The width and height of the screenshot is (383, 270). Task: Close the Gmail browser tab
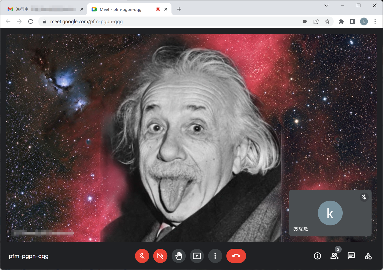(82, 9)
